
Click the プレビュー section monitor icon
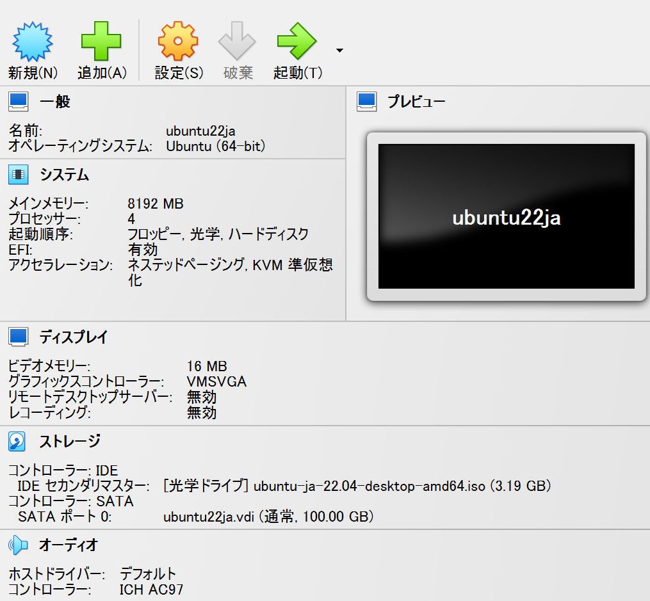tap(366, 102)
